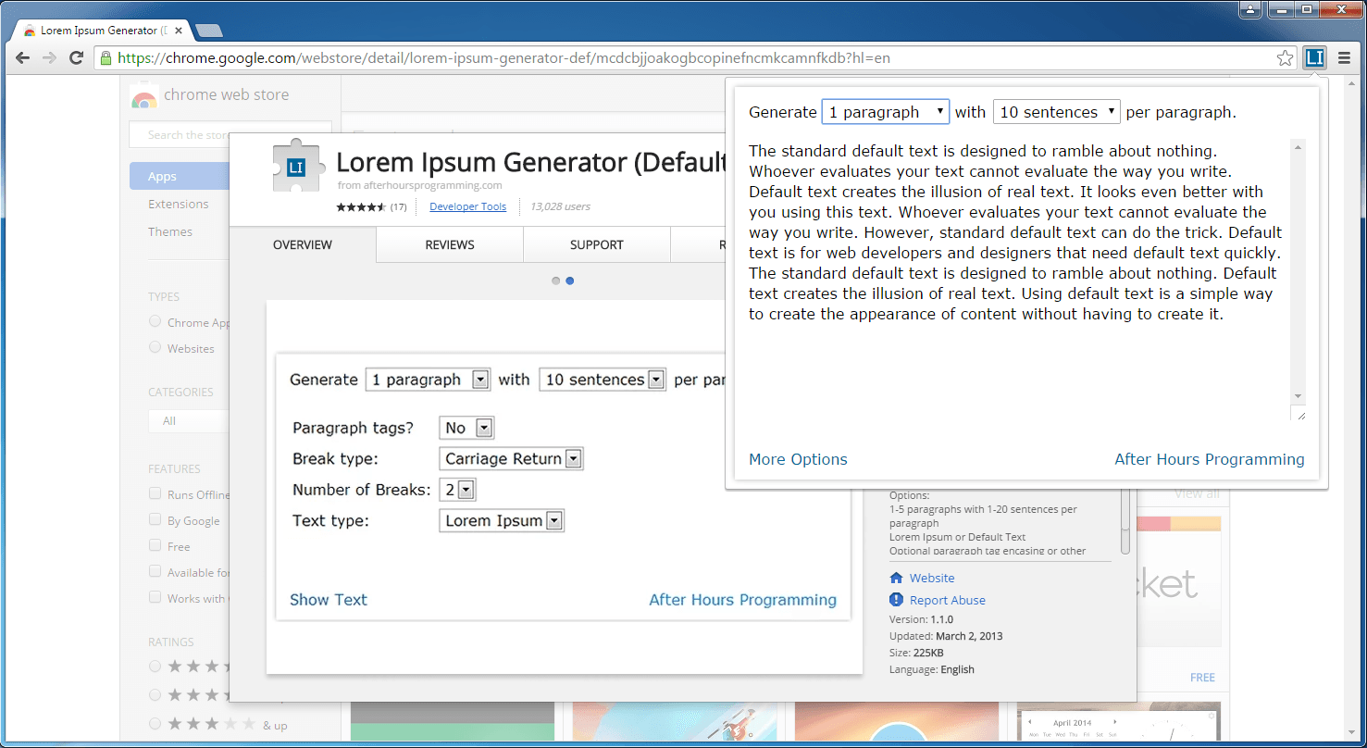
Task: Open the Break type Carriage Return dropdown
Action: pos(511,458)
